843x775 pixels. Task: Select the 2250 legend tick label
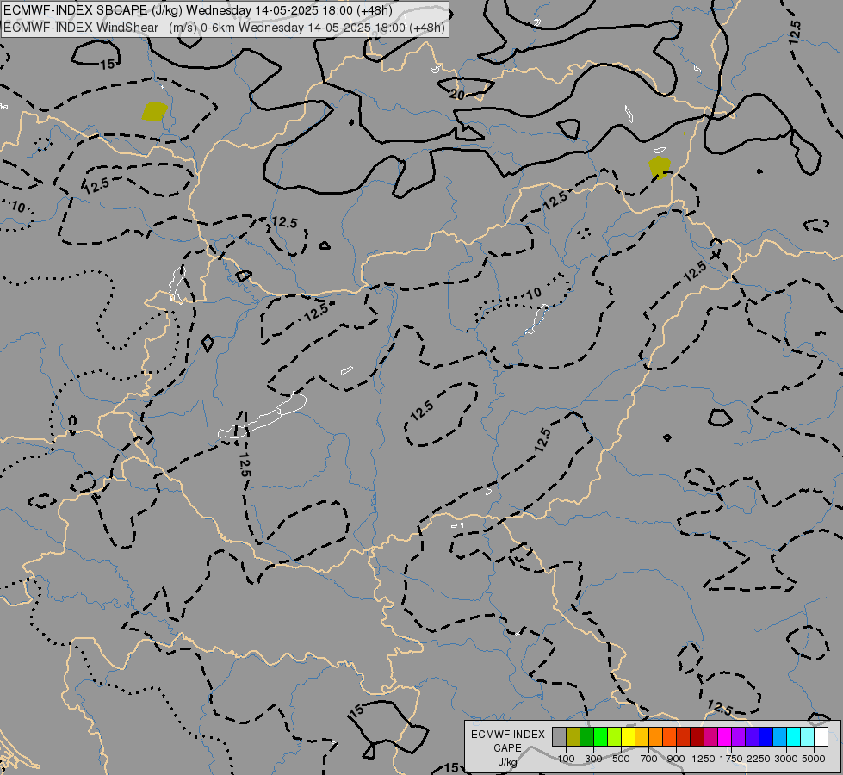click(x=759, y=759)
